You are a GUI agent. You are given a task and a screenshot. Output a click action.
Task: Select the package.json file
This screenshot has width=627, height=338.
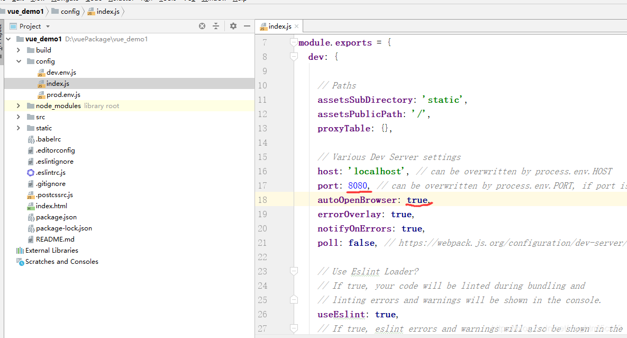click(56, 217)
